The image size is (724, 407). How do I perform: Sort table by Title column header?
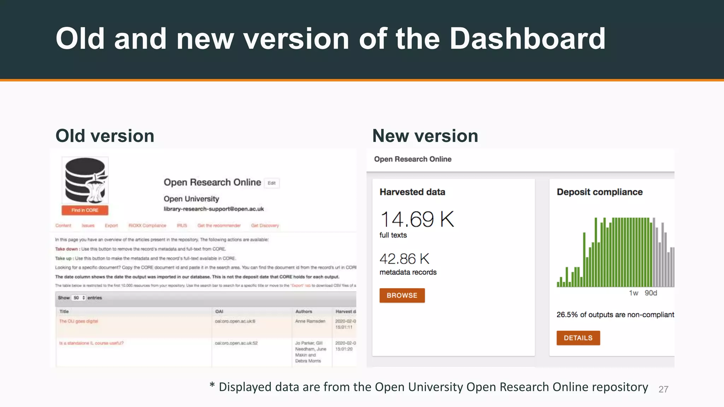click(x=64, y=311)
